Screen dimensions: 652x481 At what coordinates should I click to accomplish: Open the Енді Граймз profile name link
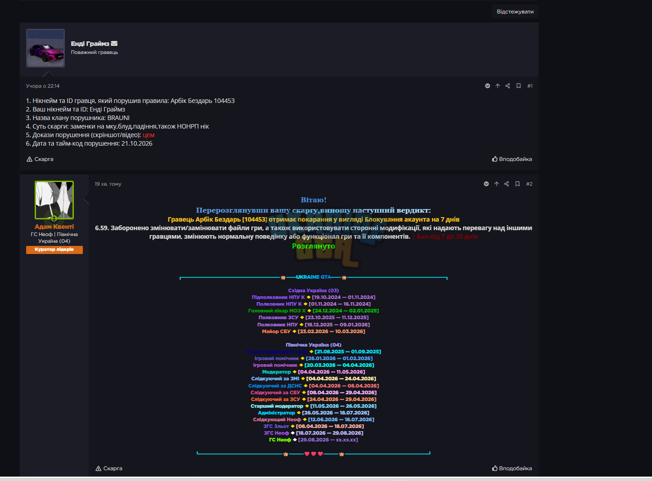tap(90, 44)
